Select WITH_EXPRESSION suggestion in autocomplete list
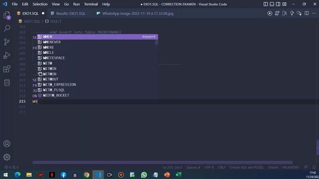This screenshot has height=179, width=319. [x=98, y=85]
